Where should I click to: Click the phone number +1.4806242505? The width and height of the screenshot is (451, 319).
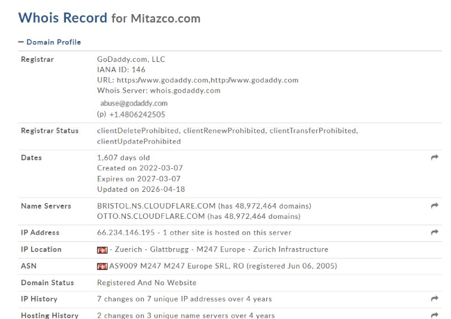pyautogui.click(x=137, y=115)
